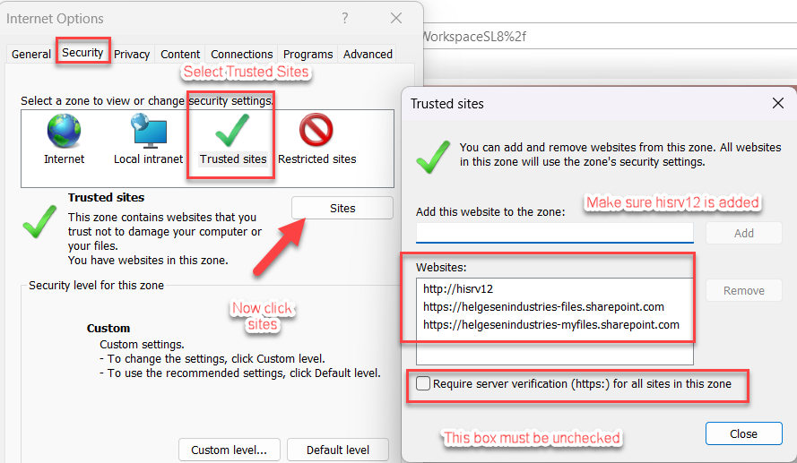
Task: Click the help question mark icon
Action: click(x=345, y=18)
